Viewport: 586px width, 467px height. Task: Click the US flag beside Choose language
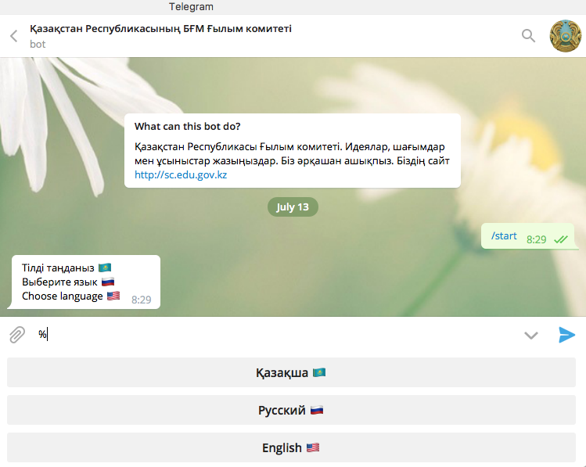coord(113,296)
